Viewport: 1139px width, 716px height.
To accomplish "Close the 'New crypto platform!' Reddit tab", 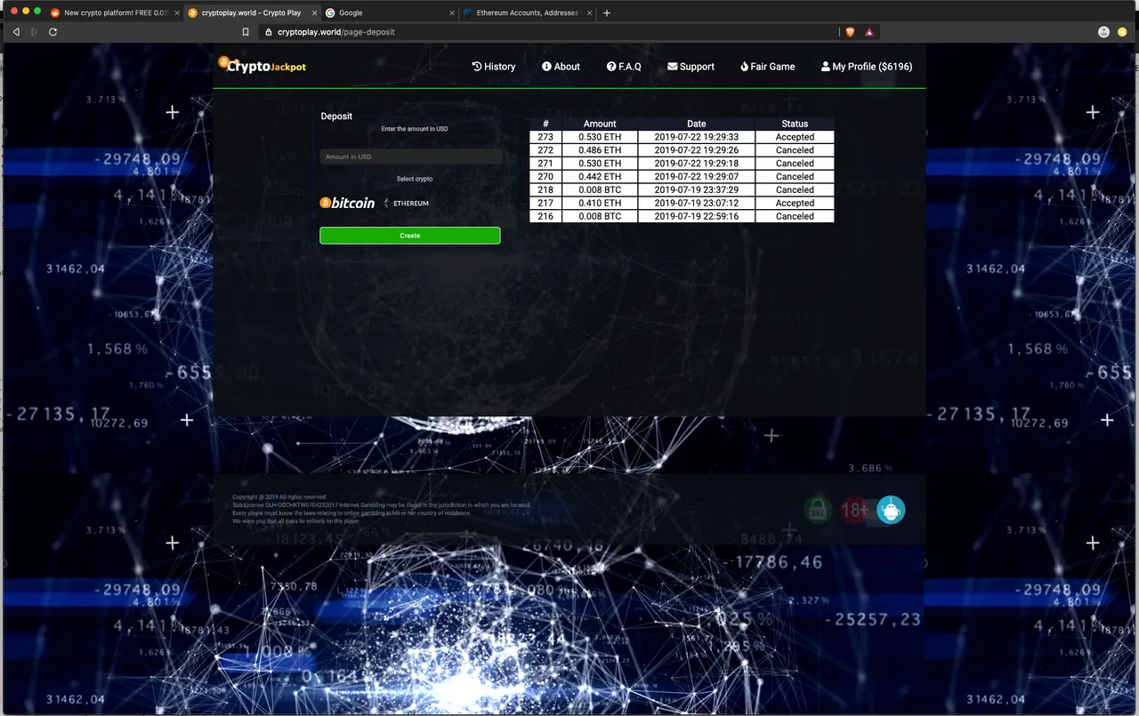I will [x=177, y=13].
